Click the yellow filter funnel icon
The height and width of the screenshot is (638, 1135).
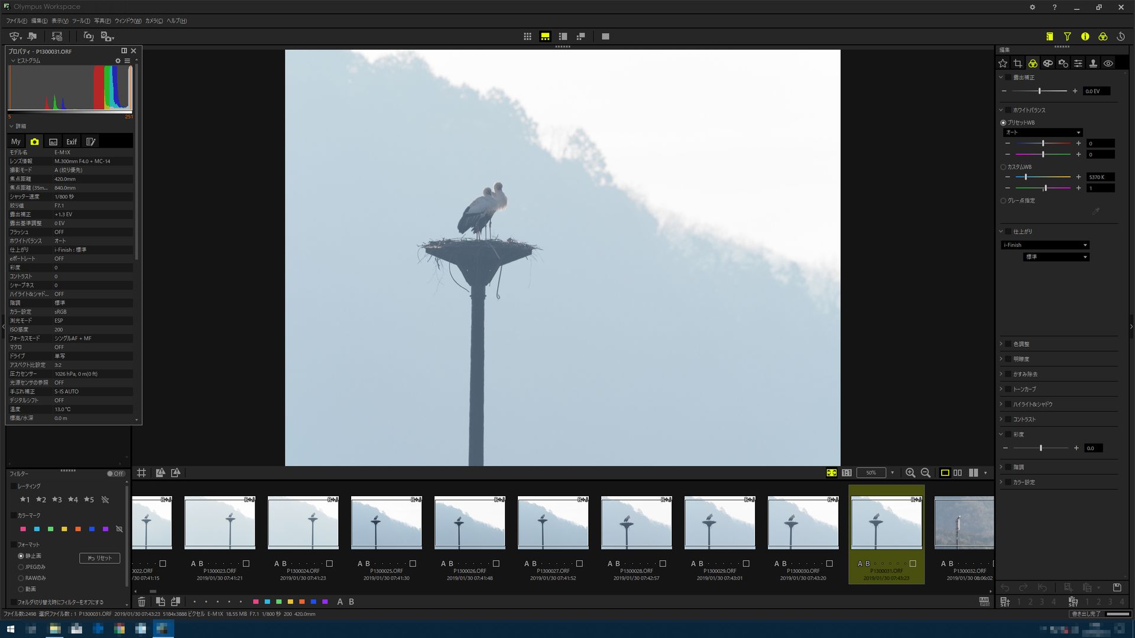pos(1067,37)
